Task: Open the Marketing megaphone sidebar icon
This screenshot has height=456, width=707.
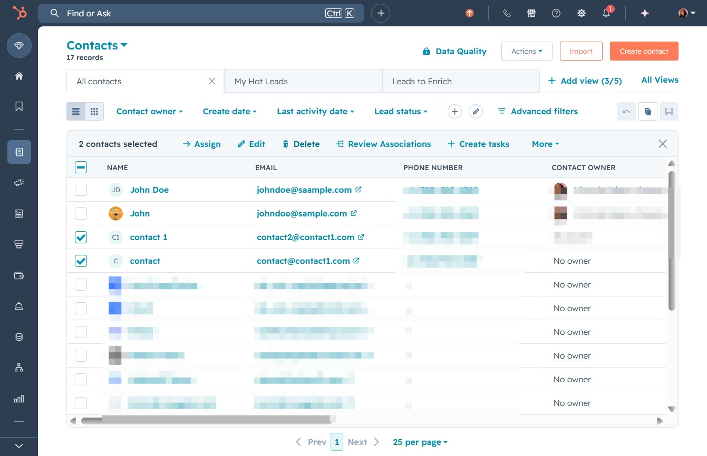Action: click(x=19, y=183)
